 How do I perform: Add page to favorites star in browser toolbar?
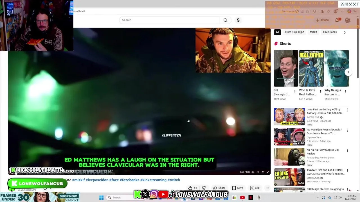coord(307,11)
